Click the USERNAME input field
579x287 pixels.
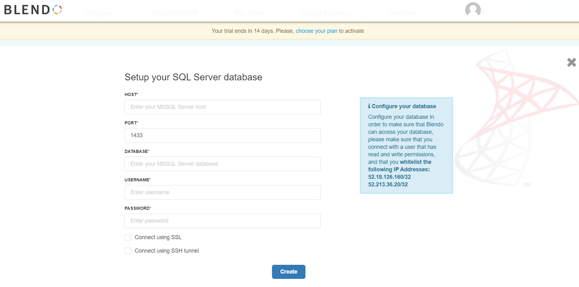pos(223,192)
